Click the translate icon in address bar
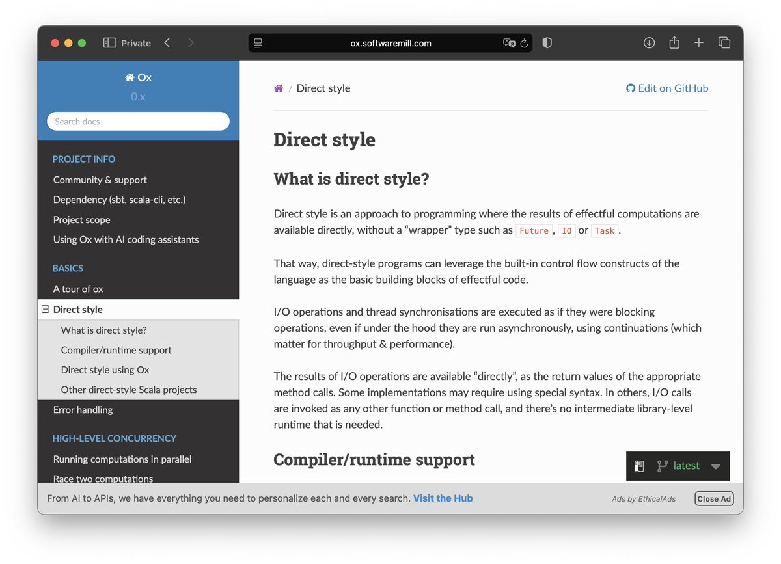781x564 pixels. pyautogui.click(x=509, y=43)
